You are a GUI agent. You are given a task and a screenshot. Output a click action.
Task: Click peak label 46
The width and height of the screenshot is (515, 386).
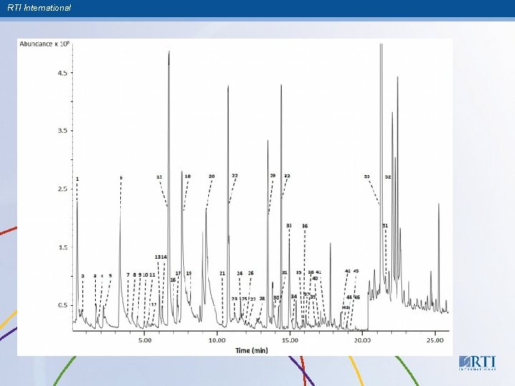(357, 297)
